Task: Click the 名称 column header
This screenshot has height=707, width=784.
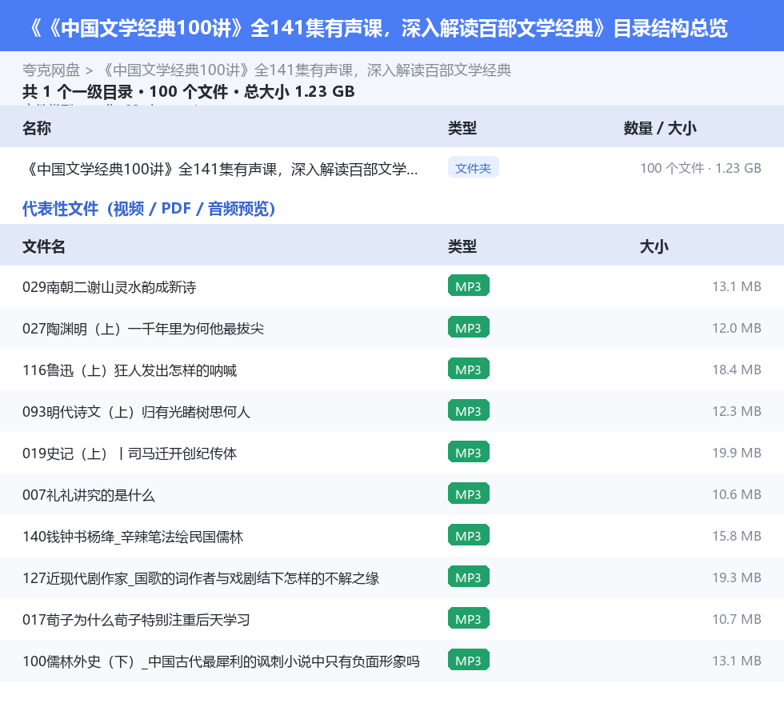Action: coord(37,128)
